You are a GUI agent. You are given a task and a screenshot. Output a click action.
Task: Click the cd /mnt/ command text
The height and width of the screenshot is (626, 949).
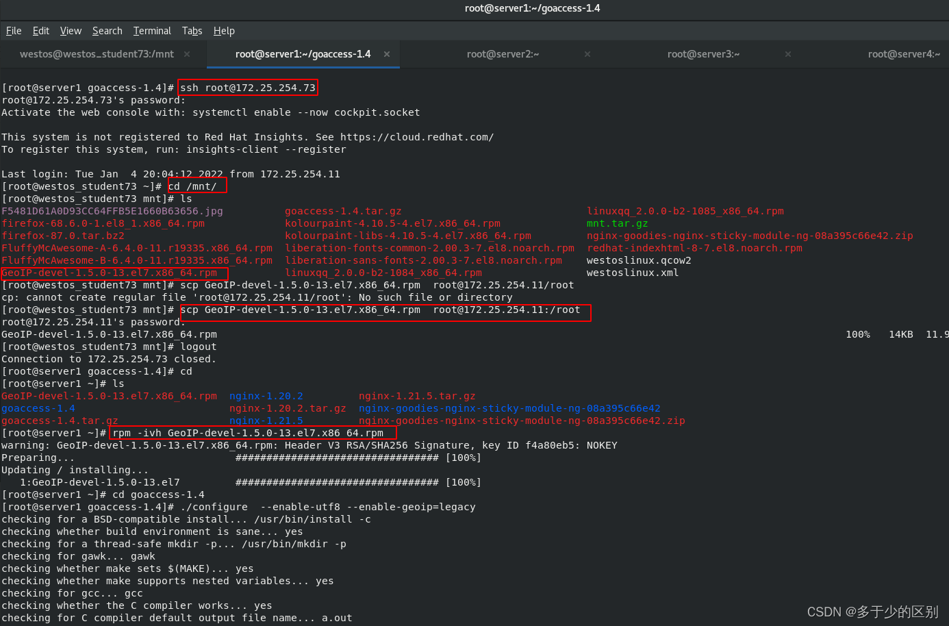coord(192,186)
